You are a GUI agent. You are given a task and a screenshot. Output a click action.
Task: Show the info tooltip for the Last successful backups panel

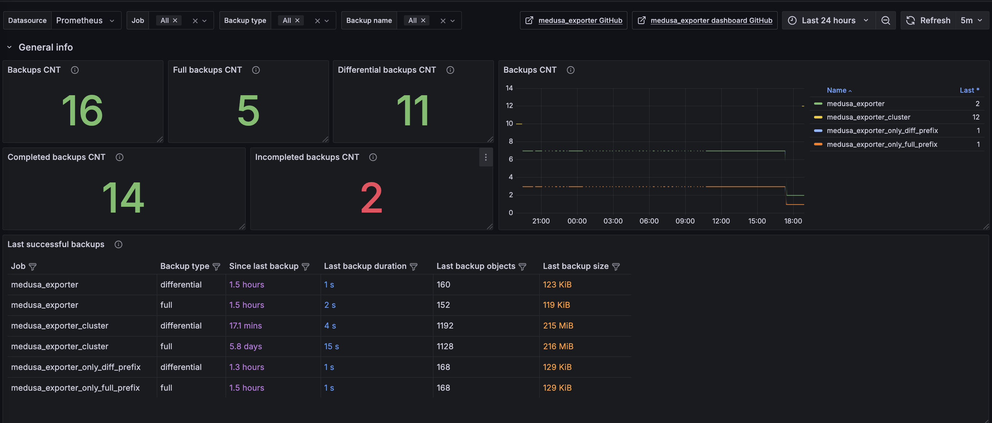point(119,245)
